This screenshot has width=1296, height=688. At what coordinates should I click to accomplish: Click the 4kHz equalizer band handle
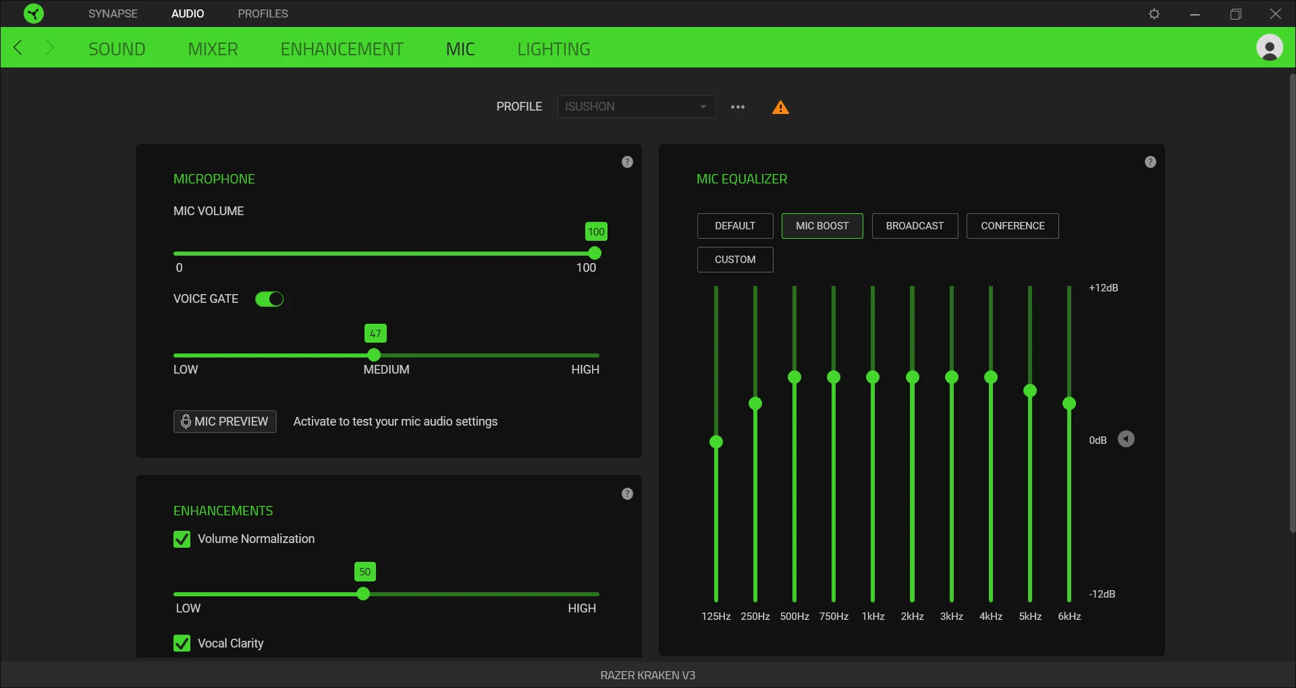pyautogui.click(x=991, y=377)
